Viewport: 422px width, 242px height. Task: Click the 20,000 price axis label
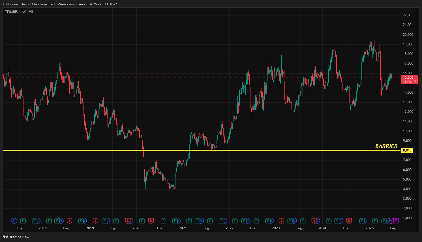(x=408, y=35)
